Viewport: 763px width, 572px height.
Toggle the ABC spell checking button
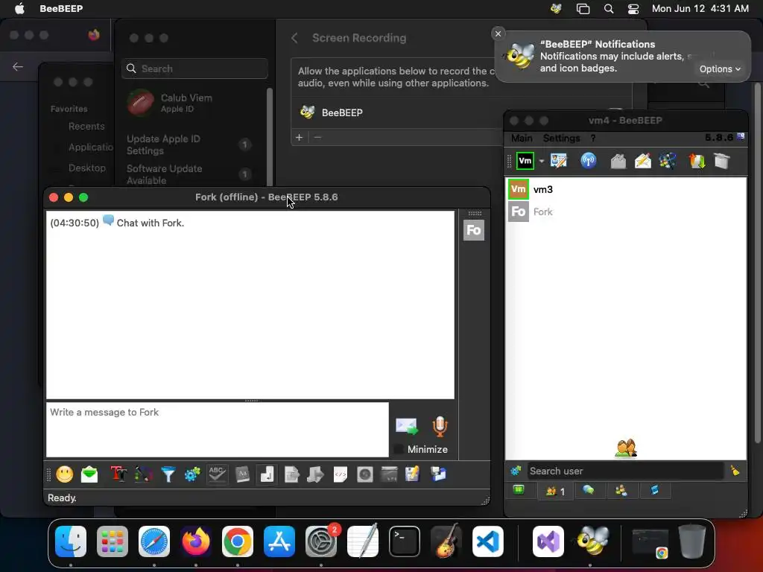coord(217,474)
